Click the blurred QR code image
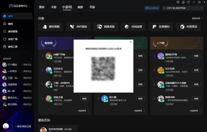207x132 pixels. [103, 68]
